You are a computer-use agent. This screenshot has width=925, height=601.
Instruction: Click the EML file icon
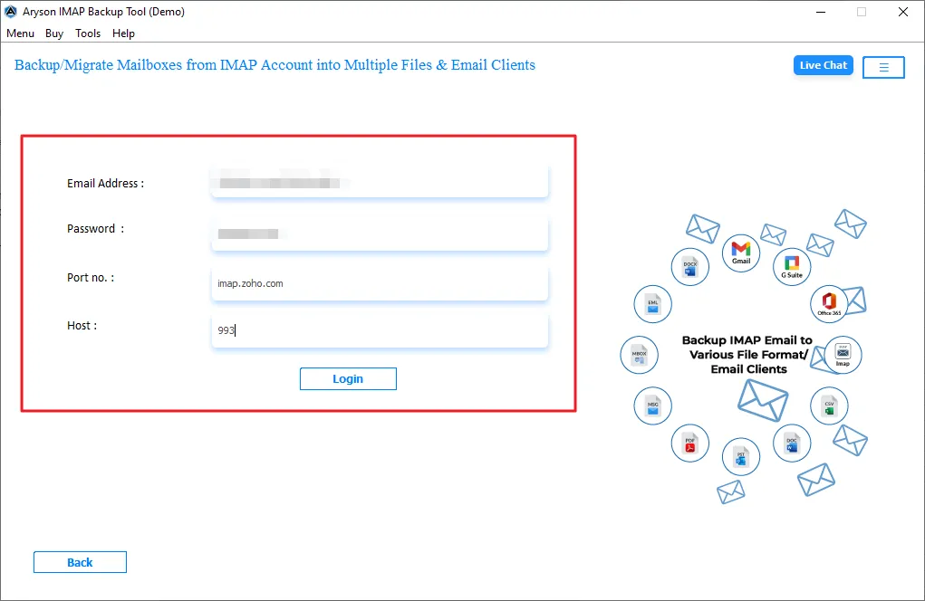[652, 304]
